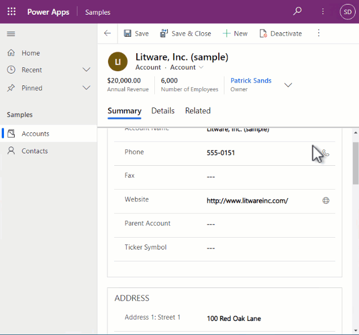
Task: Click the LI account avatar circle
Action: [118, 62]
